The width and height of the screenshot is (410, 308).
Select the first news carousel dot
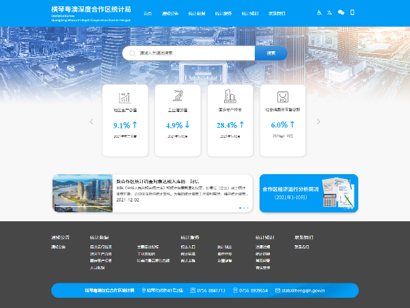tap(240, 208)
